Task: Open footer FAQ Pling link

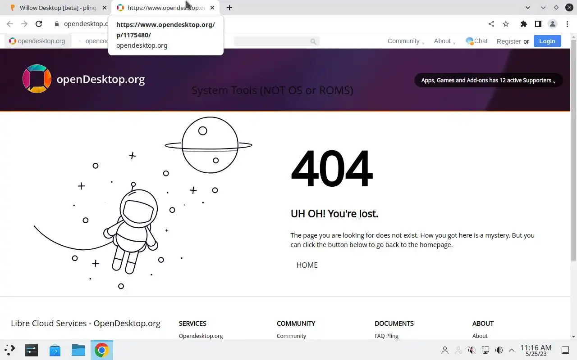Action: 386,336
